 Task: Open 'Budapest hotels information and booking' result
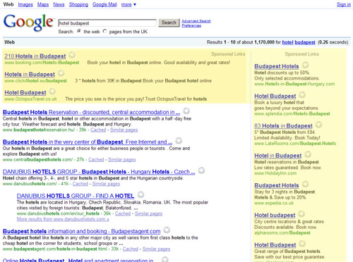coord(81,231)
